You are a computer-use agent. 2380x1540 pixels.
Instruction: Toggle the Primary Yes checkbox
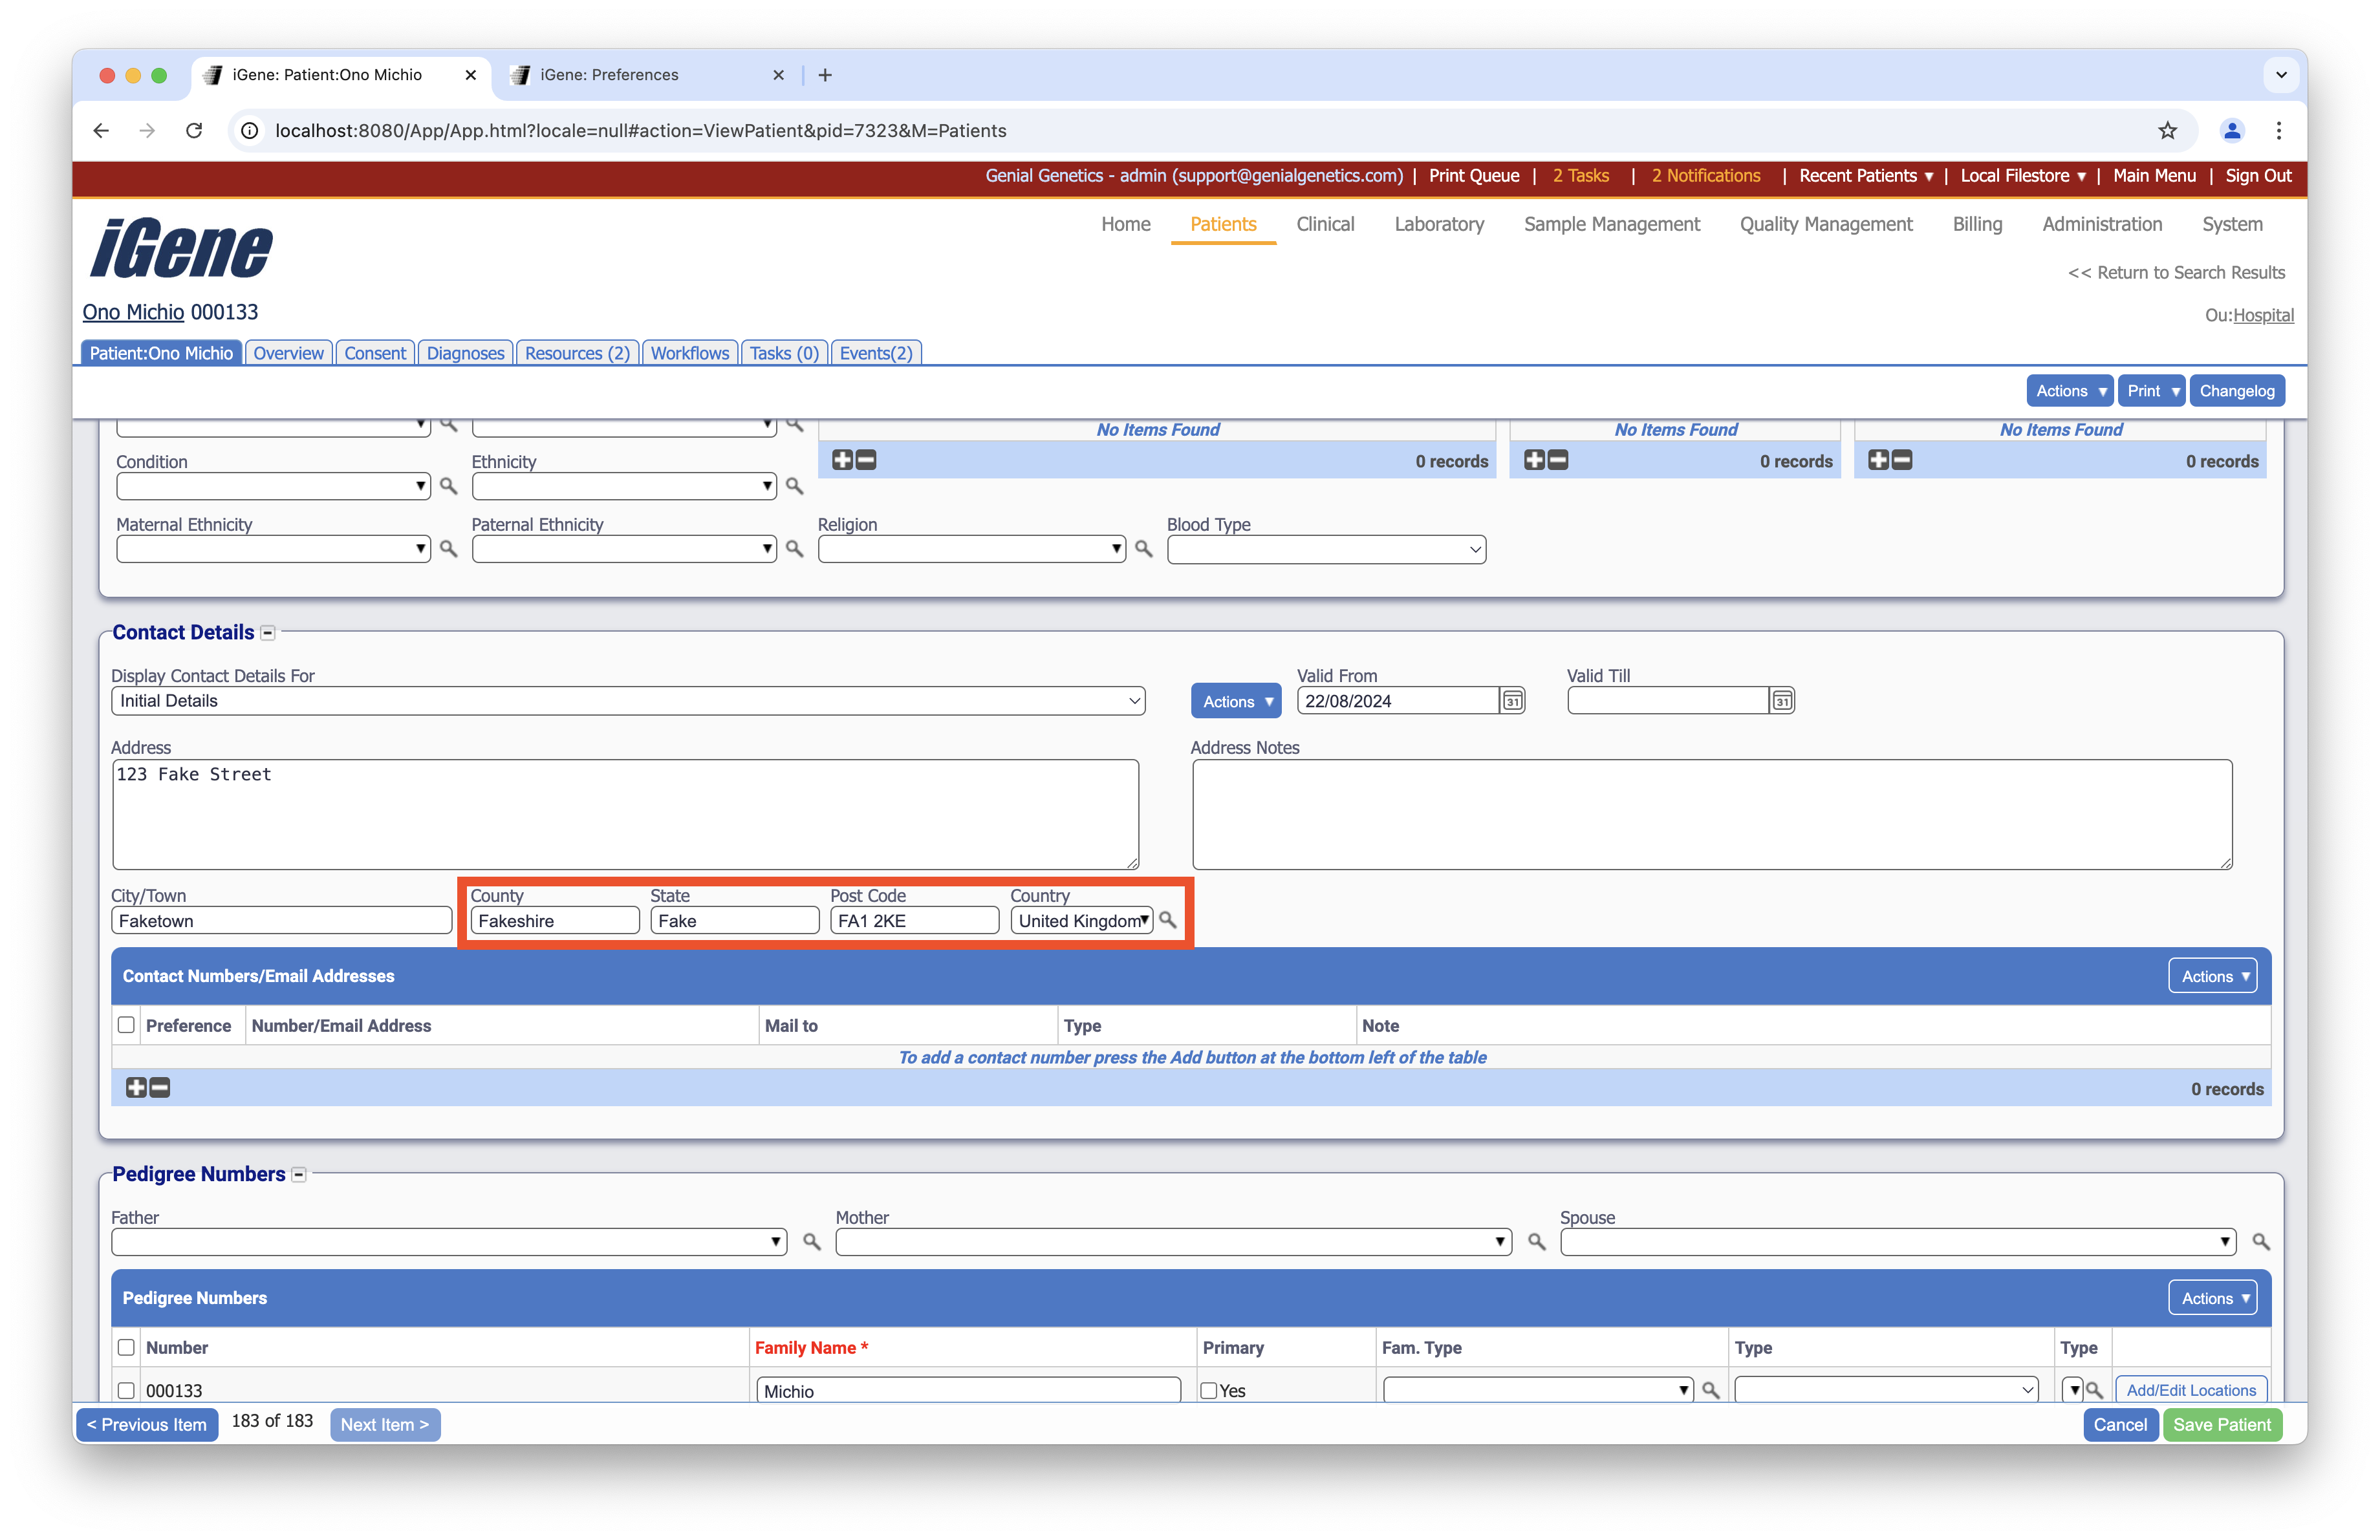(1209, 1390)
